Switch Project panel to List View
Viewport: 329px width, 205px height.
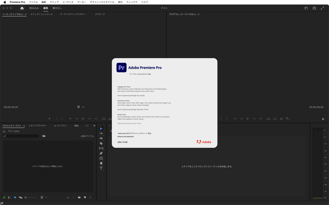[x=9, y=197]
